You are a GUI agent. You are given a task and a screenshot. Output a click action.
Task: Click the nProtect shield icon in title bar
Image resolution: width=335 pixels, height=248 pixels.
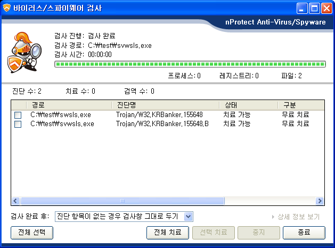pos(6,8)
